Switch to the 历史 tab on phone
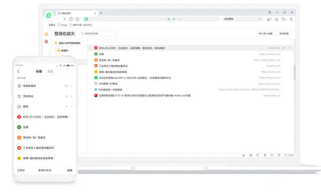 pos(50,71)
